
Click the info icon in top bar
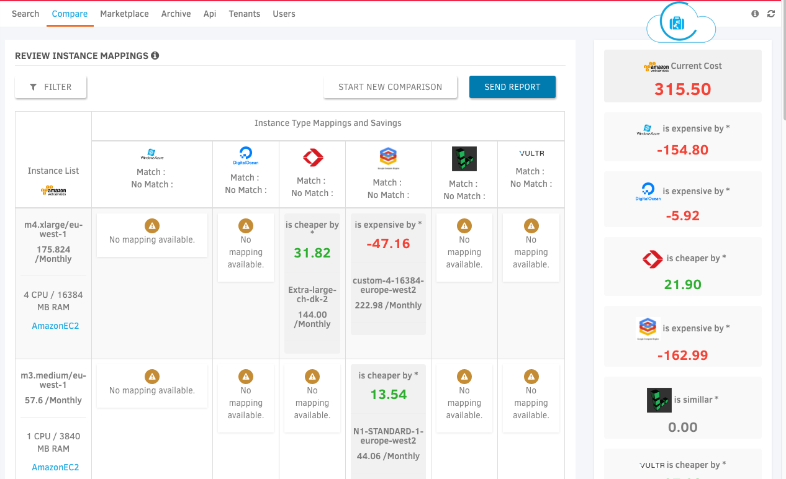[755, 14]
